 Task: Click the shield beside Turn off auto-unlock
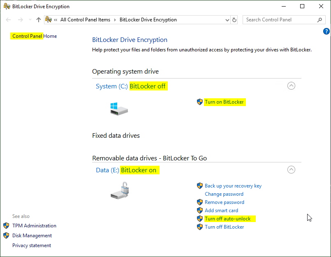coord(200,219)
